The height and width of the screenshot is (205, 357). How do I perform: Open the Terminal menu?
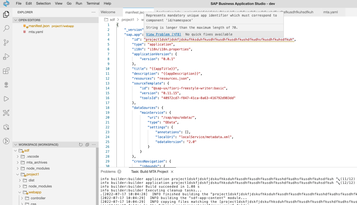(93, 4)
